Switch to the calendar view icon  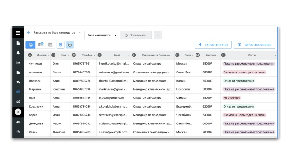[50, 45]
